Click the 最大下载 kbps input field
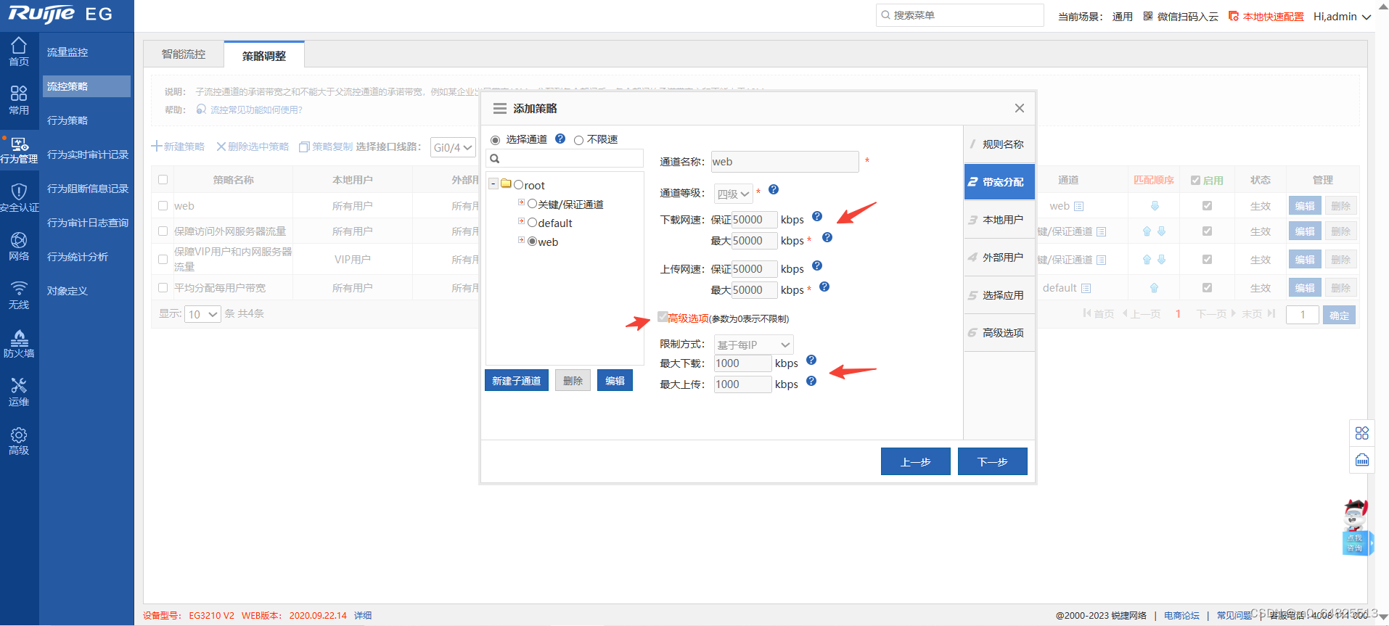The image size is (1389, 626). 742,363
